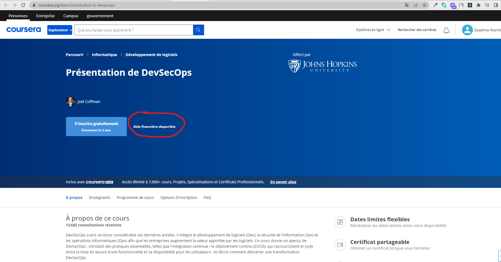
Task: Reload the Coursera page
Action: [x=23, y=5]
